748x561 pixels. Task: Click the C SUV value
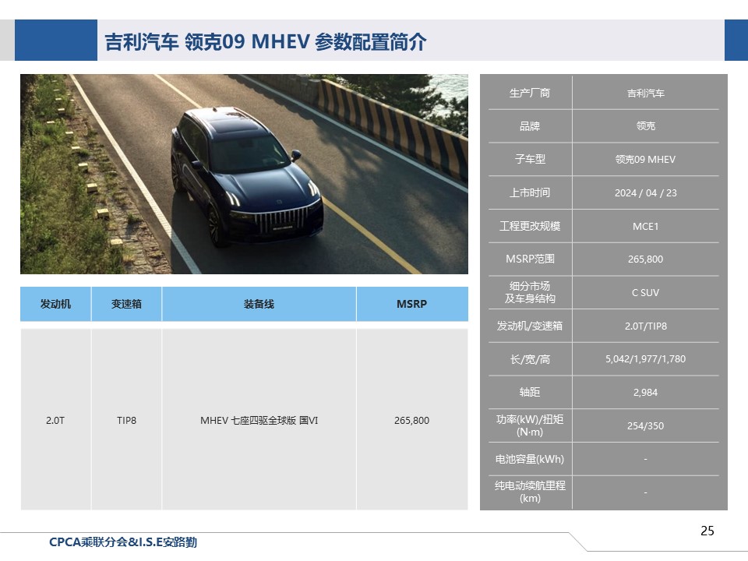coord(645,292)
